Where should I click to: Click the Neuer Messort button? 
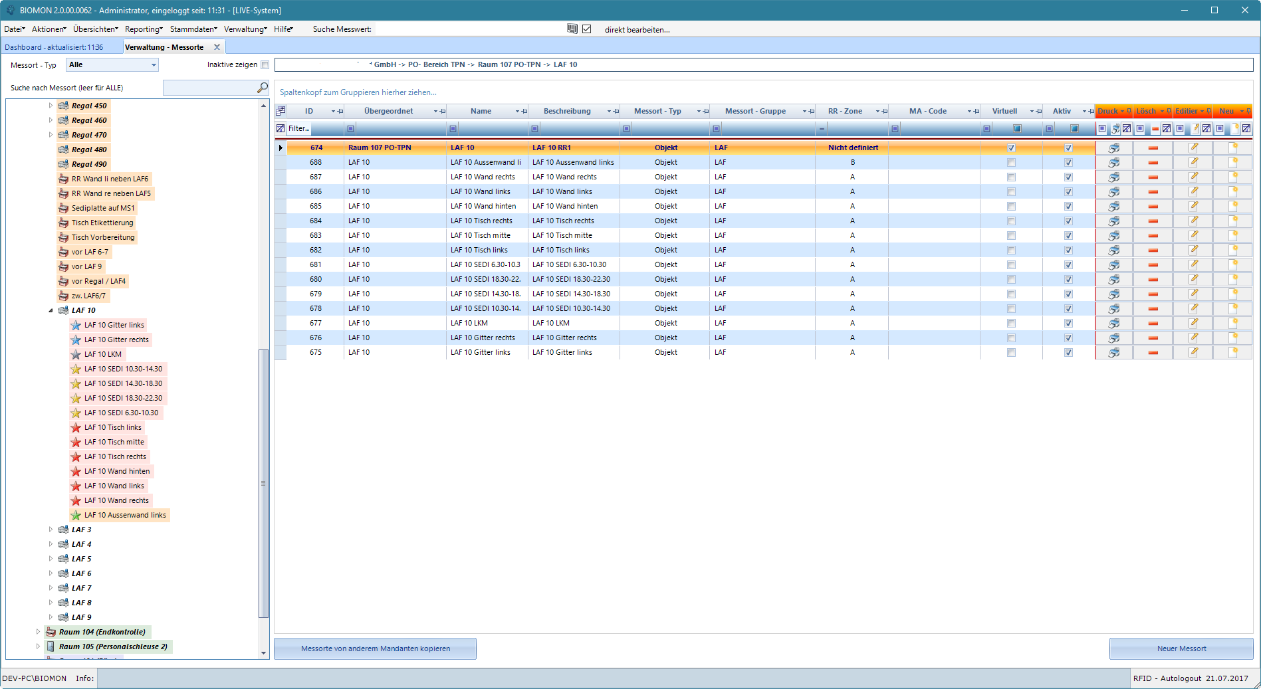[1181, 648]
